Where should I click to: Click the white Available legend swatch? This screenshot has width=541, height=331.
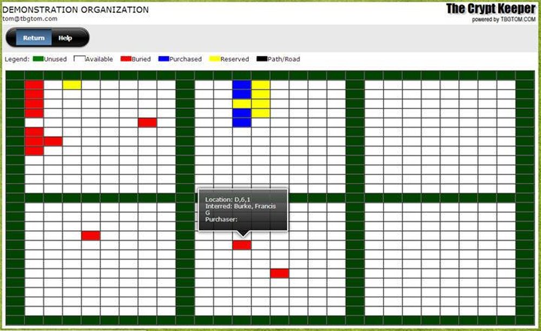click(x=80, y=58)
